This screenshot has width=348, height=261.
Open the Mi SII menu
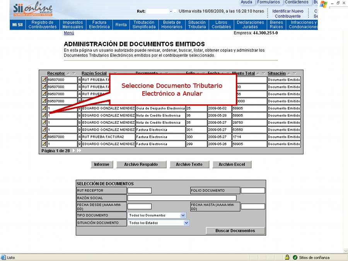point(17,25)
